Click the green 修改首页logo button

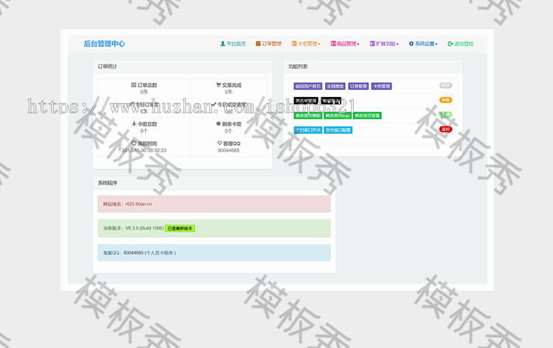pos(338,116)
